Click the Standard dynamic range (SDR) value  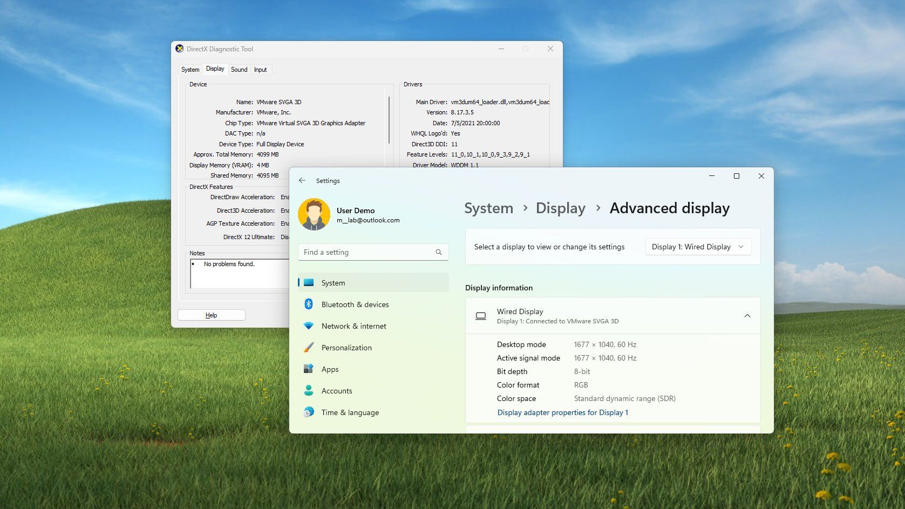[x=624, y=398]
